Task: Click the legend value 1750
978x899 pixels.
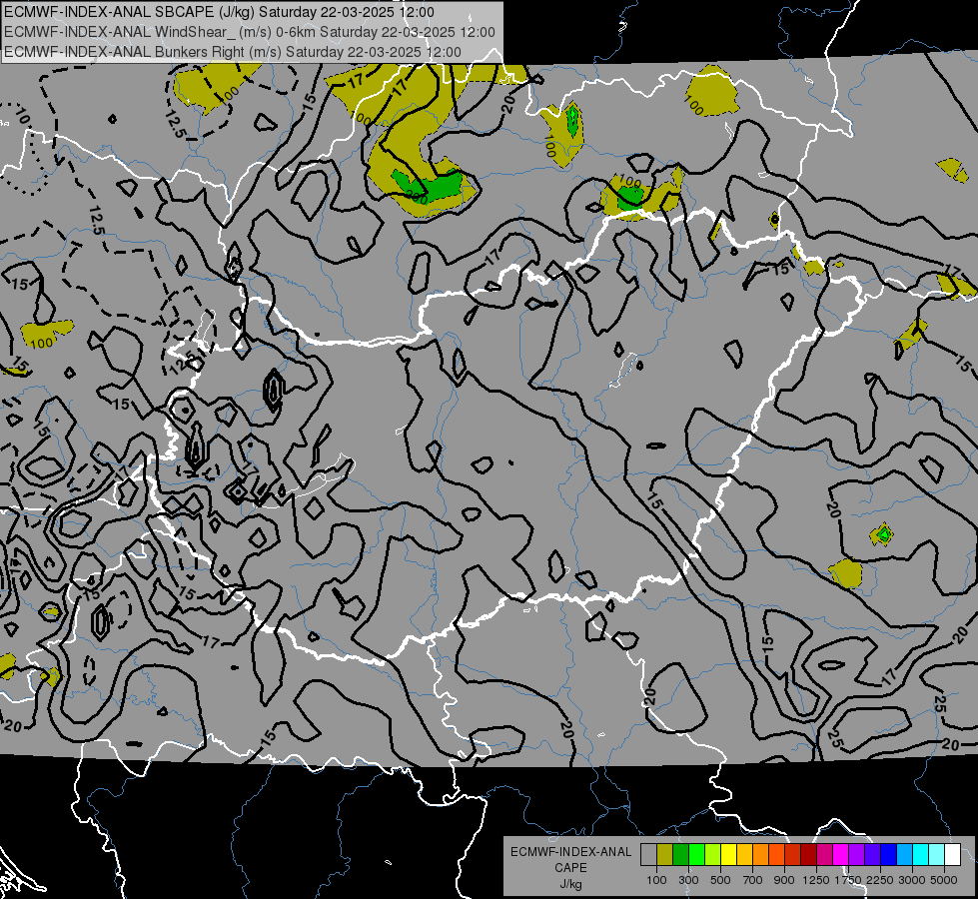Action: [x=848, y=880]
